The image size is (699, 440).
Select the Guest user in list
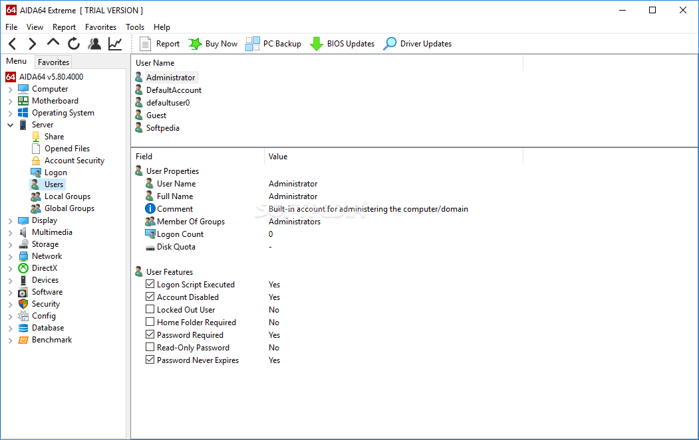(156, 115)
